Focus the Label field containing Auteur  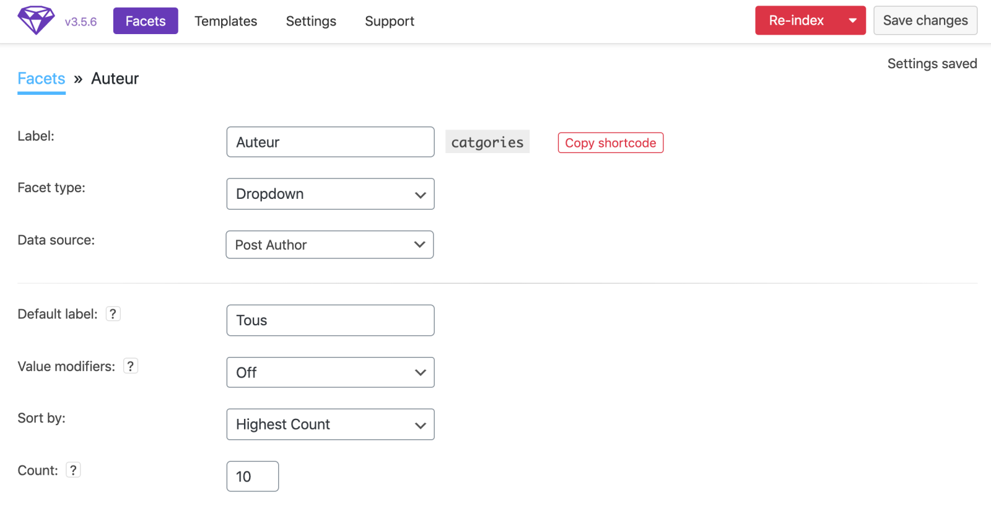click(330, 142)
